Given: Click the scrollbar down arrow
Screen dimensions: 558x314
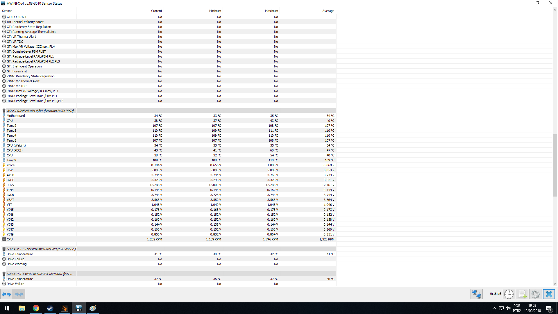Looking at the screenshot, I should click(555, 284).
